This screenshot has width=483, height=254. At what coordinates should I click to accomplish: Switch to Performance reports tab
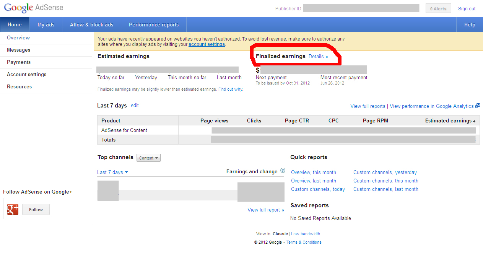(x=154, y=25)
